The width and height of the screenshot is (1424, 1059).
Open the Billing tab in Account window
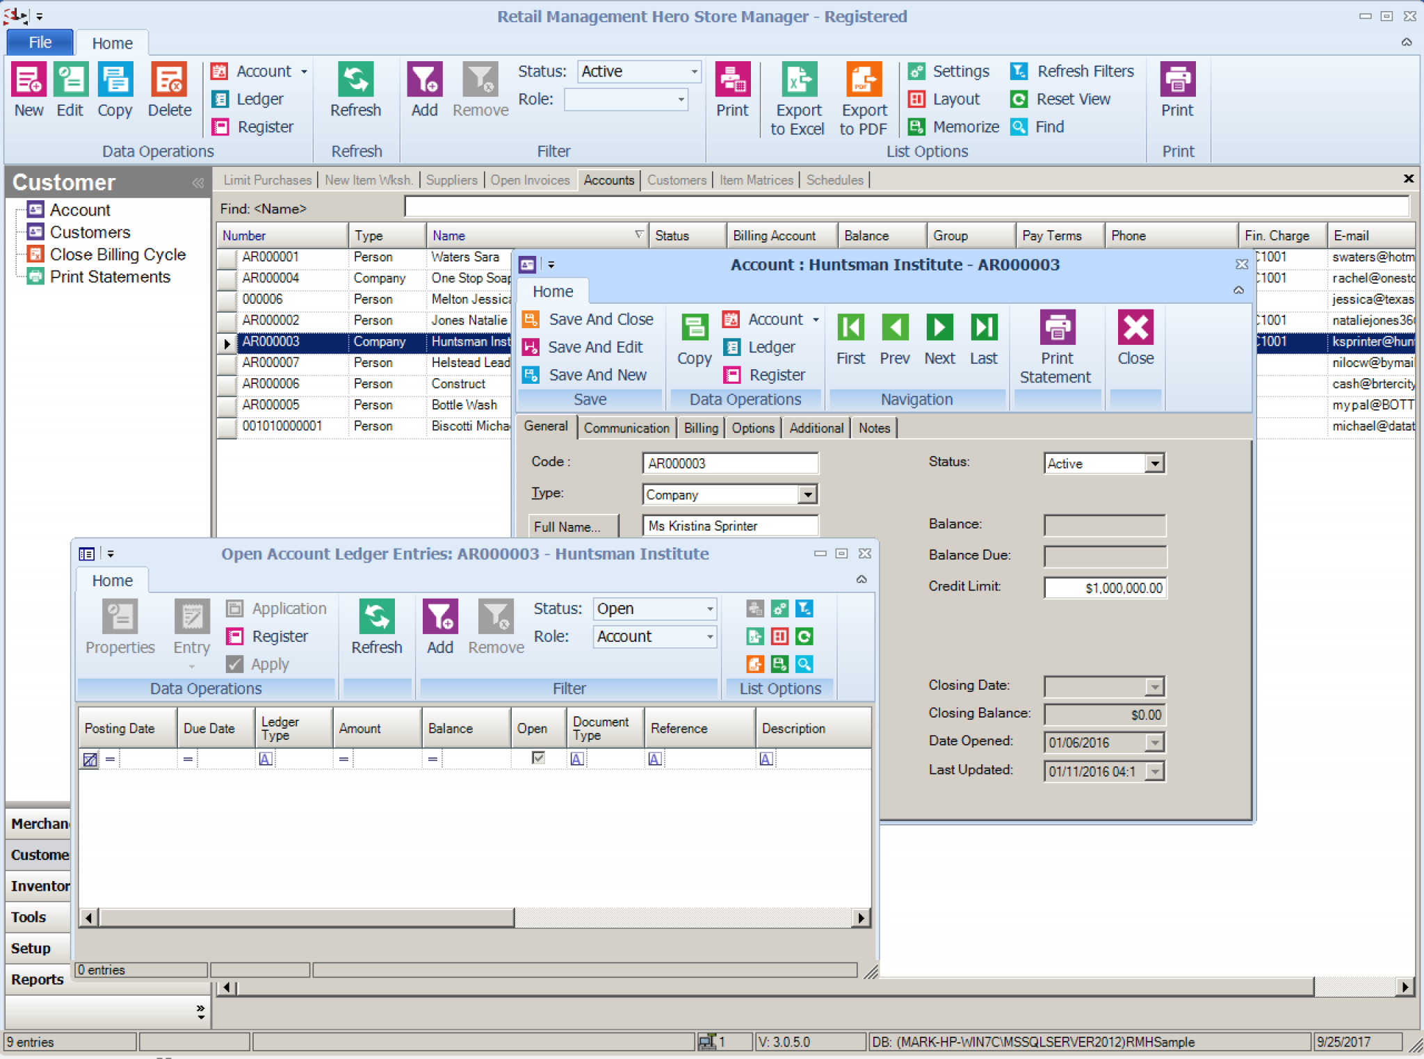tap(700, 427)
